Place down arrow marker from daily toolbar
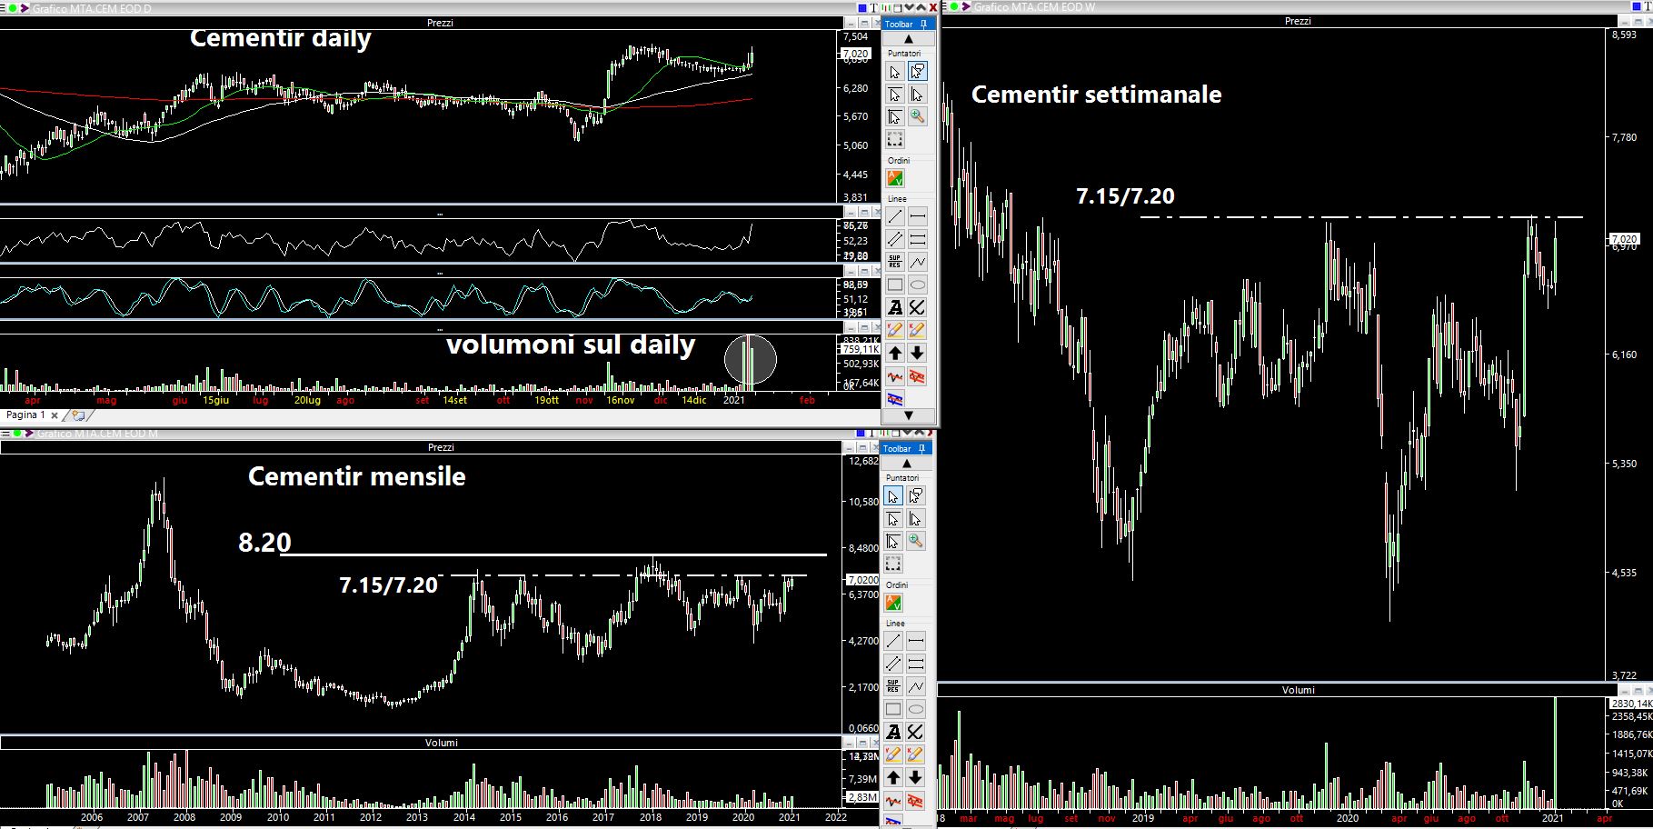Screen dimensions: 1653x829 (x=917, y=354)
